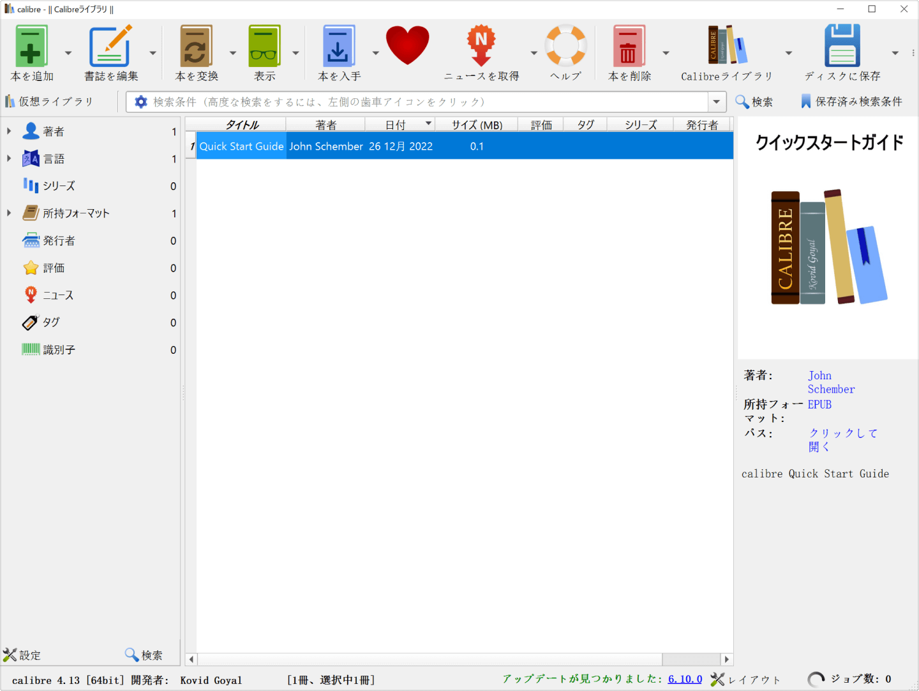919x691 pixels.
Task: Open the EPUB format link
Action: pos(819,405)
